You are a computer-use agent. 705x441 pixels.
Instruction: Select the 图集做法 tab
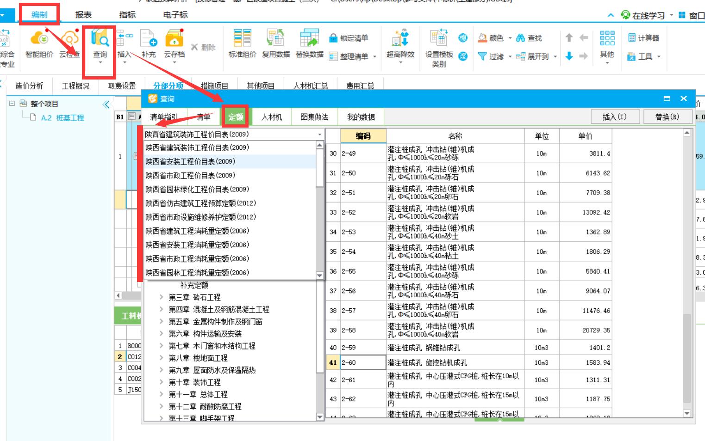pyautogui.click(x=314, y=117)
